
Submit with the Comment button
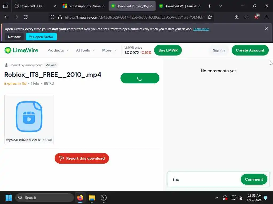click(254, 179)
